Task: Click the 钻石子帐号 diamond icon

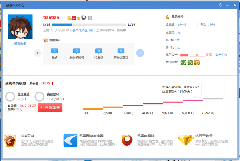Action: tap(186, 140)
